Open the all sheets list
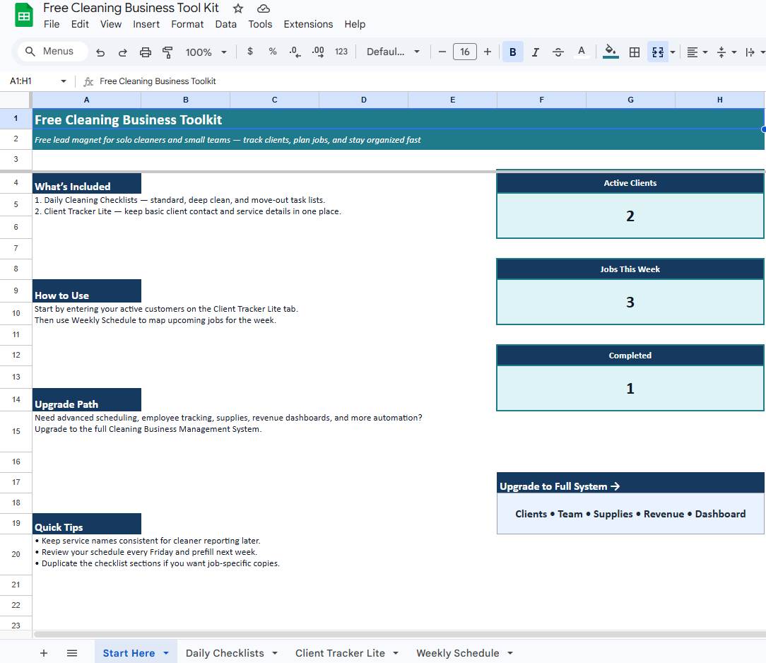The image size is (766, 663). [x=72, y=653]
